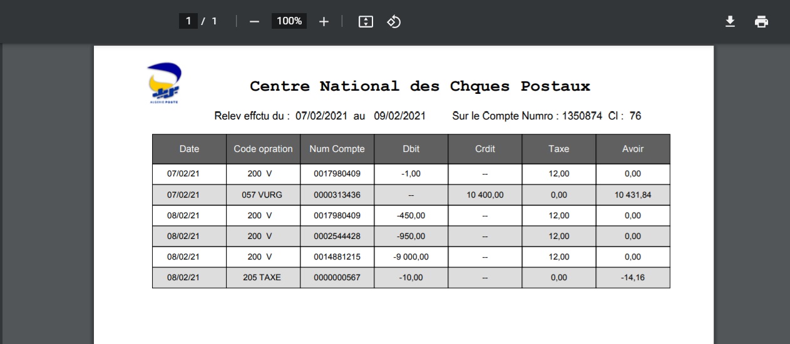Click the 'Crdit' column header
The width and height of the screenshot is (790, 344).
coord(485,149)
